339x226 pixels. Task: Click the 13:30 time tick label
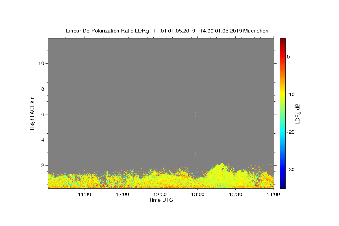tap(236, 194)
